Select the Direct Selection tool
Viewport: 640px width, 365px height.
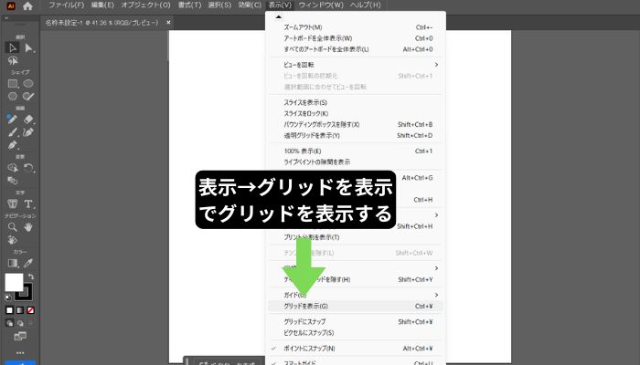click(x=28, y=47)
